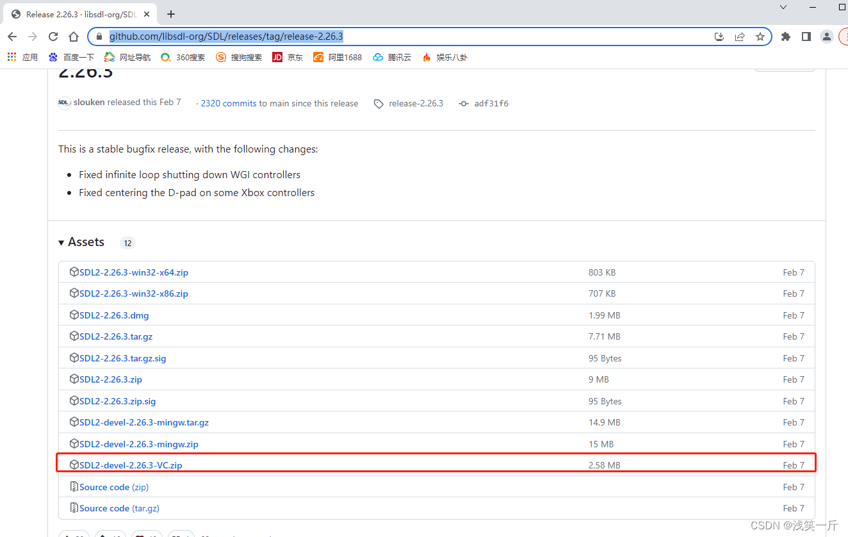This screenshot has width=848, height=537.
Task: Open the 百度一下 bookmark
Action: coord(71,57)
